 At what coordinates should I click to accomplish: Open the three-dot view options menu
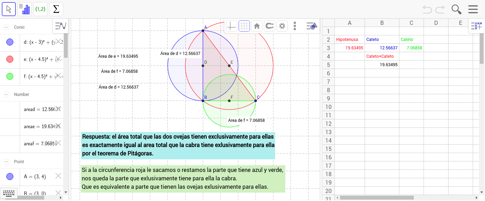pyautogui.click(x=294, y=26)
